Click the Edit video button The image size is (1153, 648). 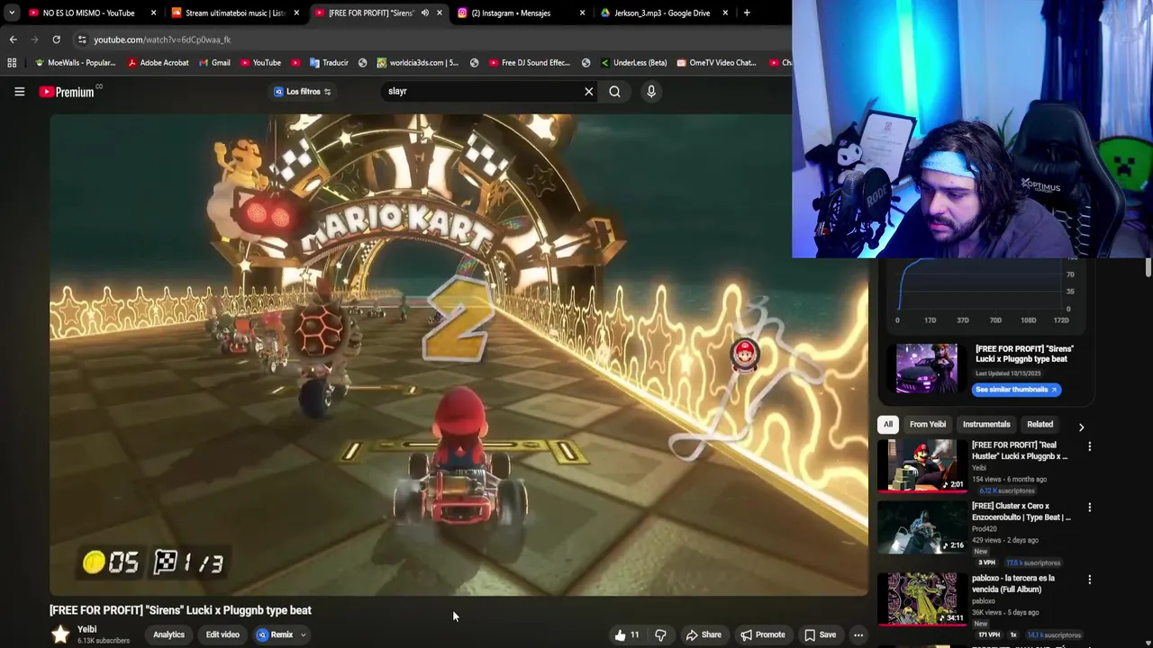coord(222,634)
